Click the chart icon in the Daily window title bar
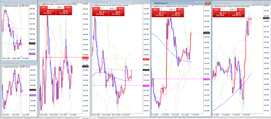Screen dimensions: 271x119 pos(41,1)
